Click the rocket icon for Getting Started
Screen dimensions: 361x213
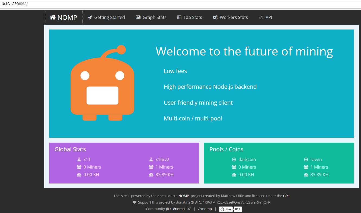click(x=90, y=17)
